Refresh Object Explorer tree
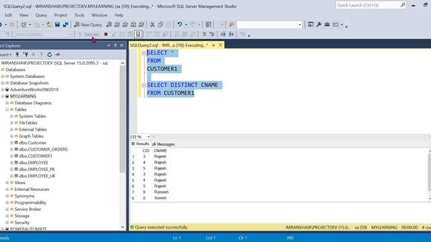431x242 pixels. (x=49, y=54)
